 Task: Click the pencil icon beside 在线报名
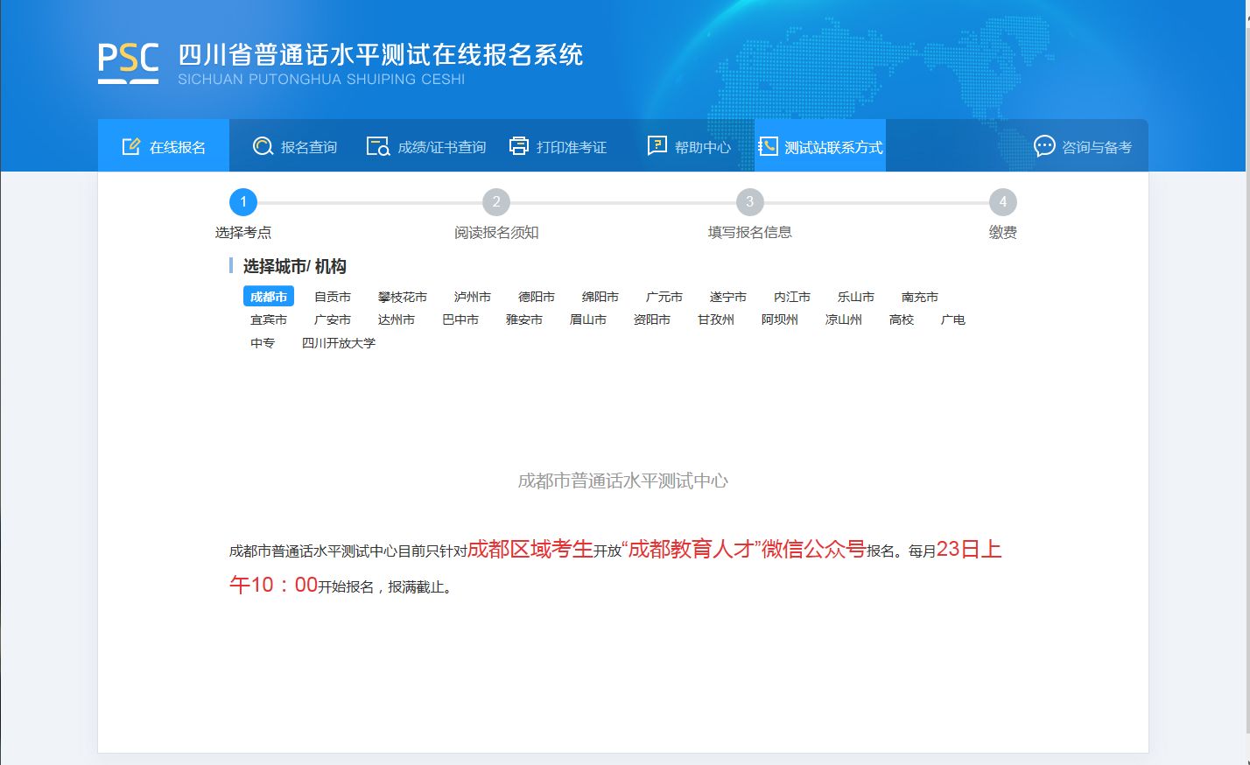click(130, 146)
